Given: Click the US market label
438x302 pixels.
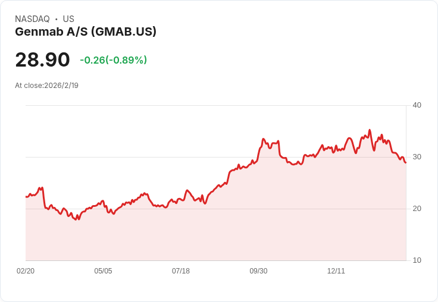Looking at the screenshot, I should point(68,19).
